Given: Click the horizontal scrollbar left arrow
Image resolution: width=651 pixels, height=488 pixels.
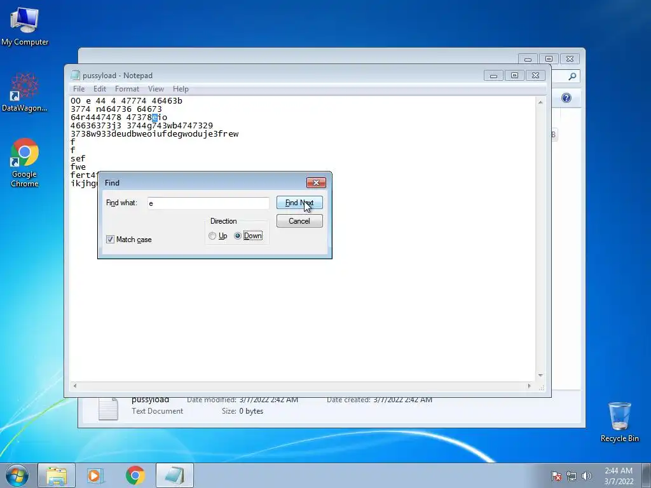Looking at the screenshot, I should point(75,386).
